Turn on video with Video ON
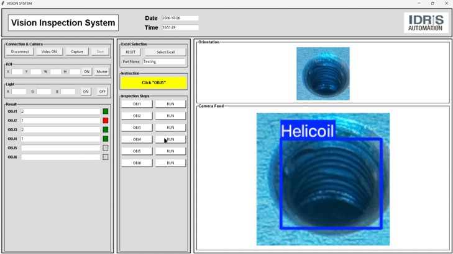 49,51
